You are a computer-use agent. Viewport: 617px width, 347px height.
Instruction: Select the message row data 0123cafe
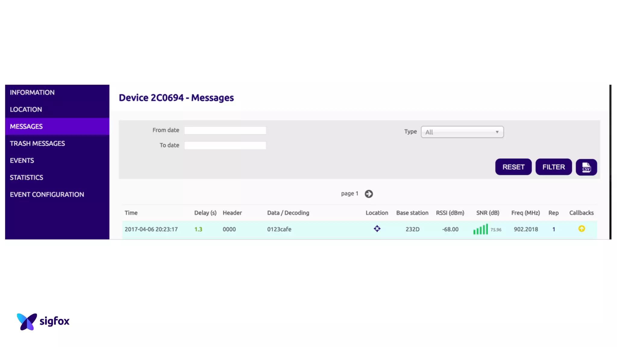[x=279, y=230]
